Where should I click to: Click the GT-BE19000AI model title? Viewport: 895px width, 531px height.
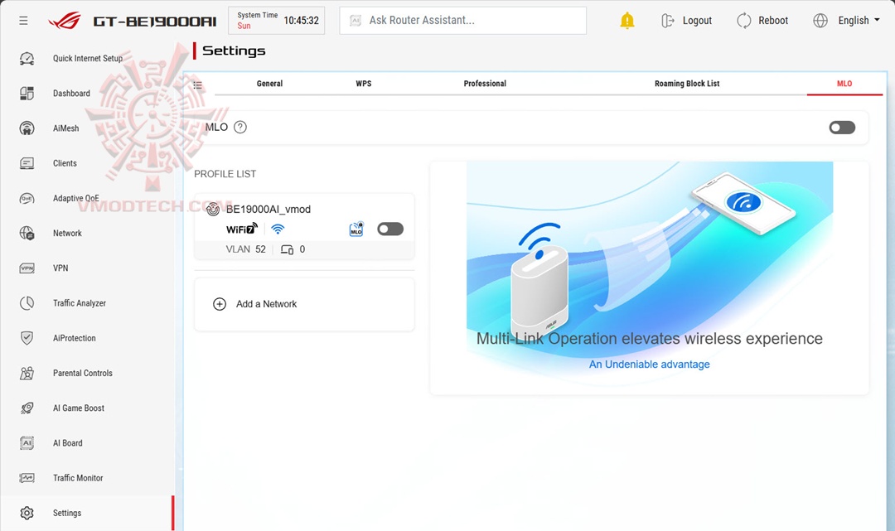coord(155,22)
